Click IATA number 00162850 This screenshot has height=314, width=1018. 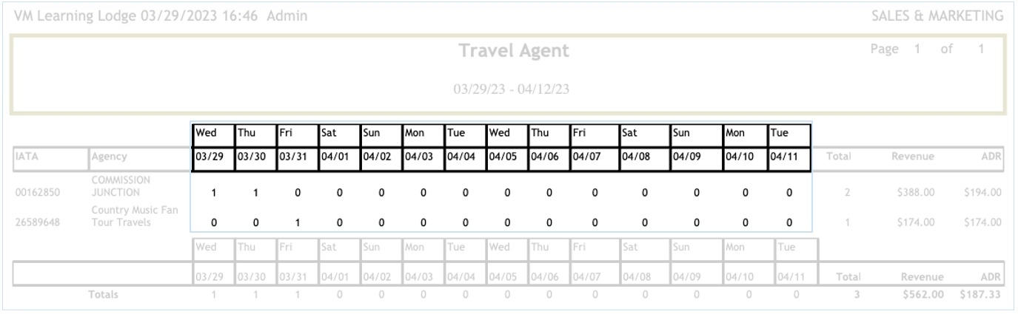tap(37, 193)
